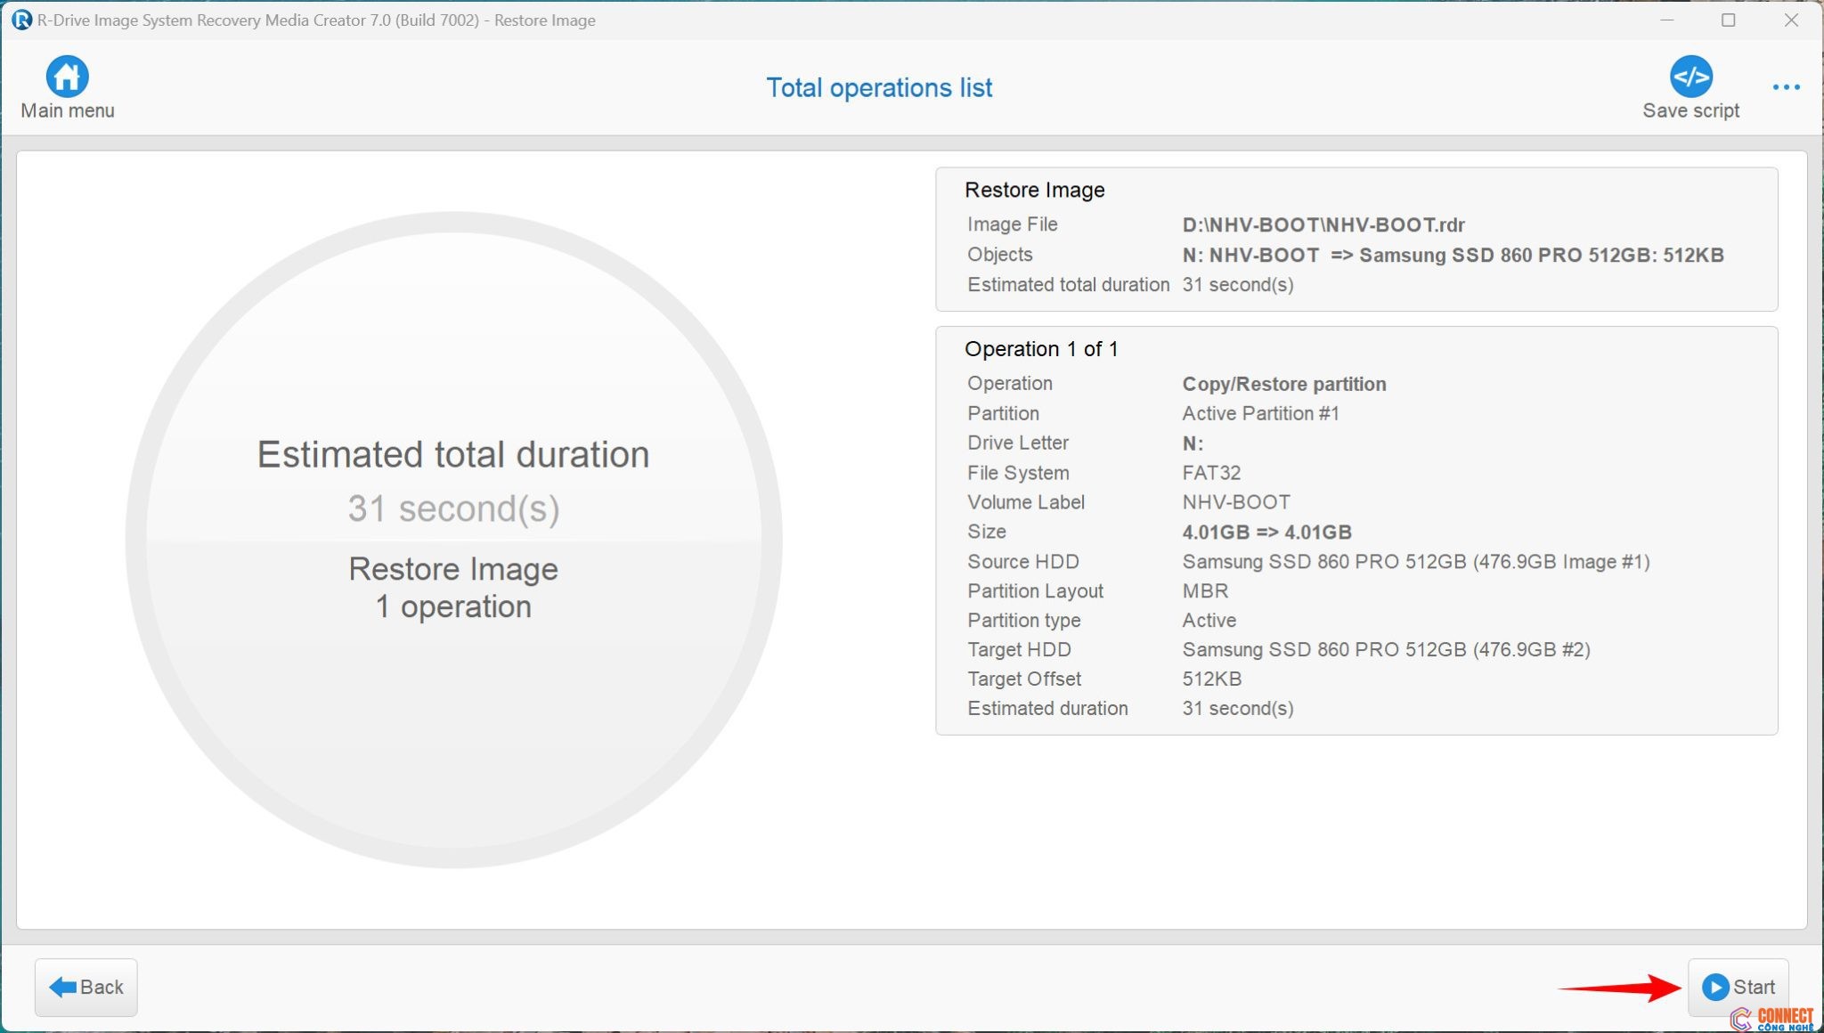Screen dimensions: 1824x1033
Task: Click the Save script icon
Action: pos(1690,77)
